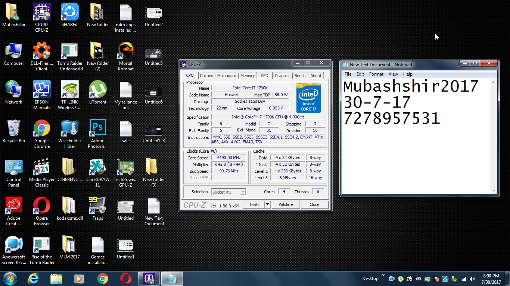Open Internet Explorer from the taskbar
This screenshot has height=286, width=510.
[x=33, y=279]
